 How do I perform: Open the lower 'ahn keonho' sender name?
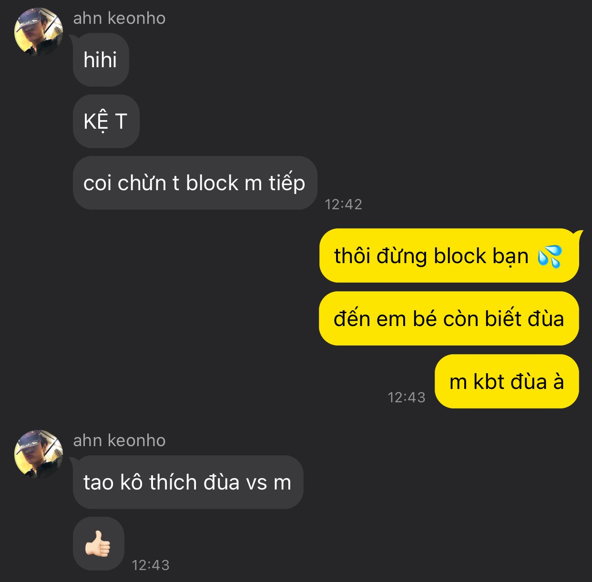(x=119, y=440)
